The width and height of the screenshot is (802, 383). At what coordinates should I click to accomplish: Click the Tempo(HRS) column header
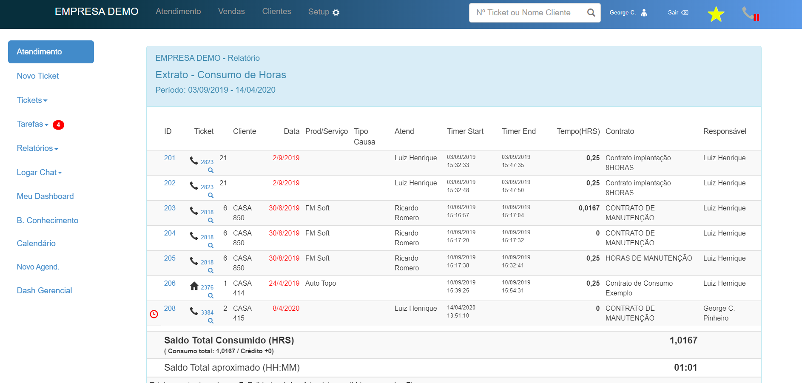pyautogui.click(x=578, y=131)
